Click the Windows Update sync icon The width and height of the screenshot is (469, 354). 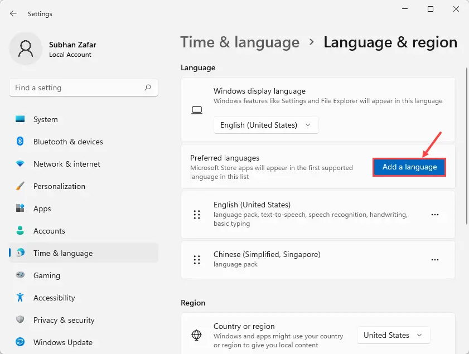[20, 342]
